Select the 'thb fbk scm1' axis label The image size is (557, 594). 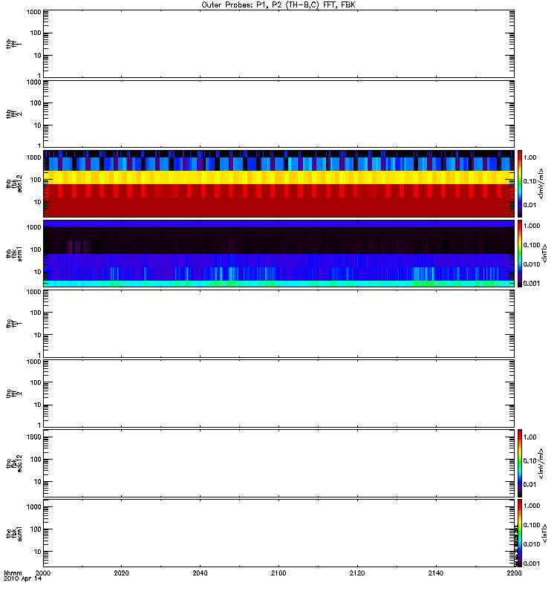coord(13,253)
